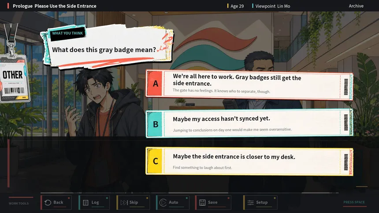Click the Log document icon
The width and height of the screenshot is (379, 213).
point(85,202)
